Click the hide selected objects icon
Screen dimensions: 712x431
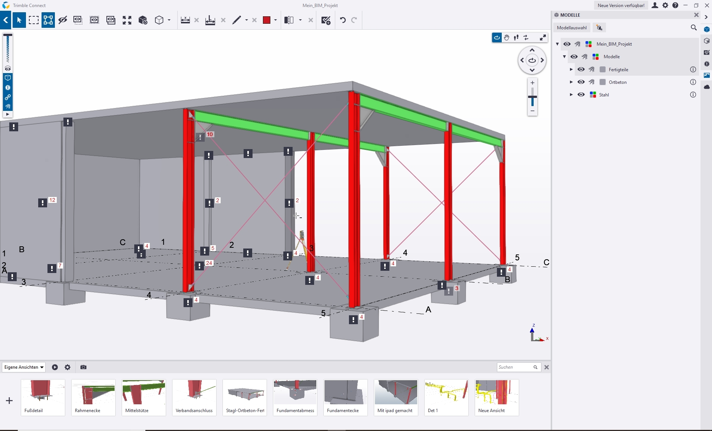(x=63, y=20)
